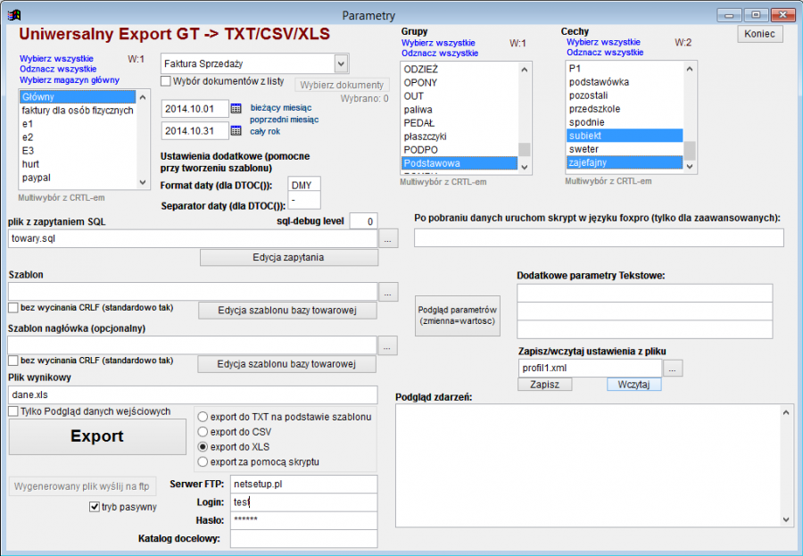Set date range via 'cały rok' link
Viewport: 803px width, 556px height.
click(x=265, y=131)
